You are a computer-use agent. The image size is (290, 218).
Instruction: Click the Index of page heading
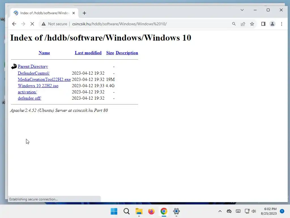[x=101, y=38]
